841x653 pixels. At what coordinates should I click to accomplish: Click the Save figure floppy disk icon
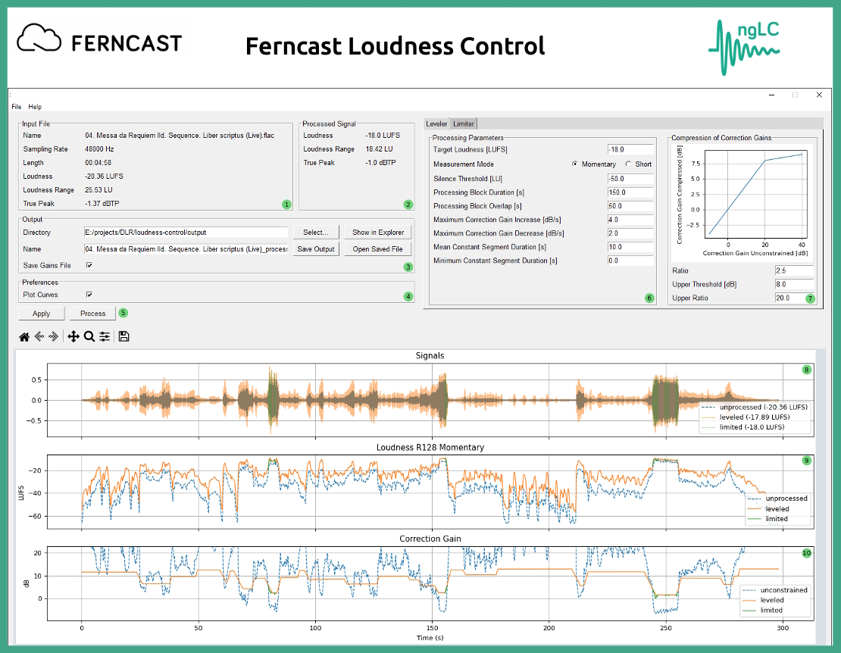123,336
